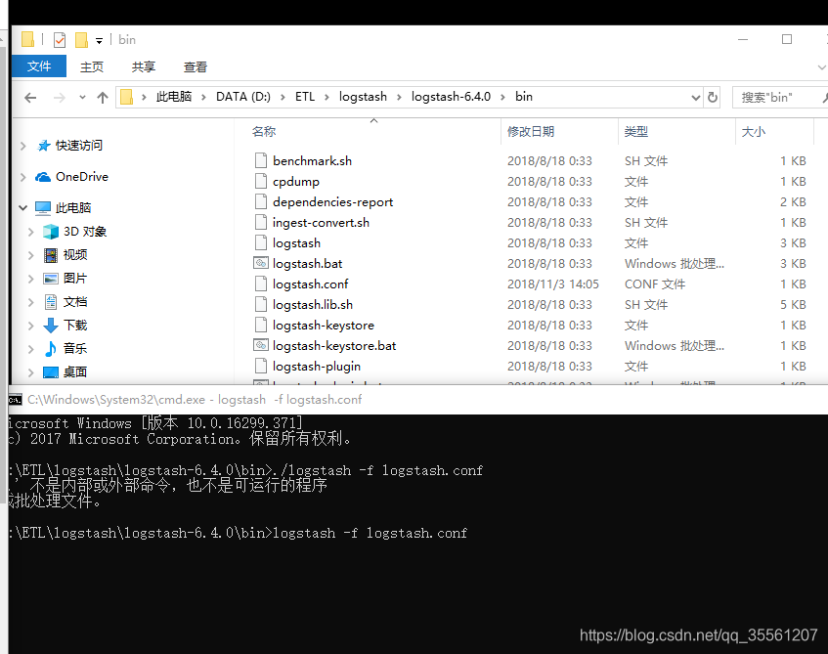Expand the 下载 tree node
The width and height of the screenshot is (828, 654).
click(x=31, y=326)
